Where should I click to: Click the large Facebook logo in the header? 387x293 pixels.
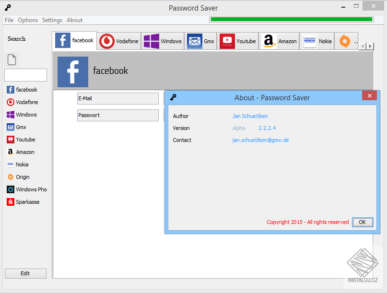(73, 72)
